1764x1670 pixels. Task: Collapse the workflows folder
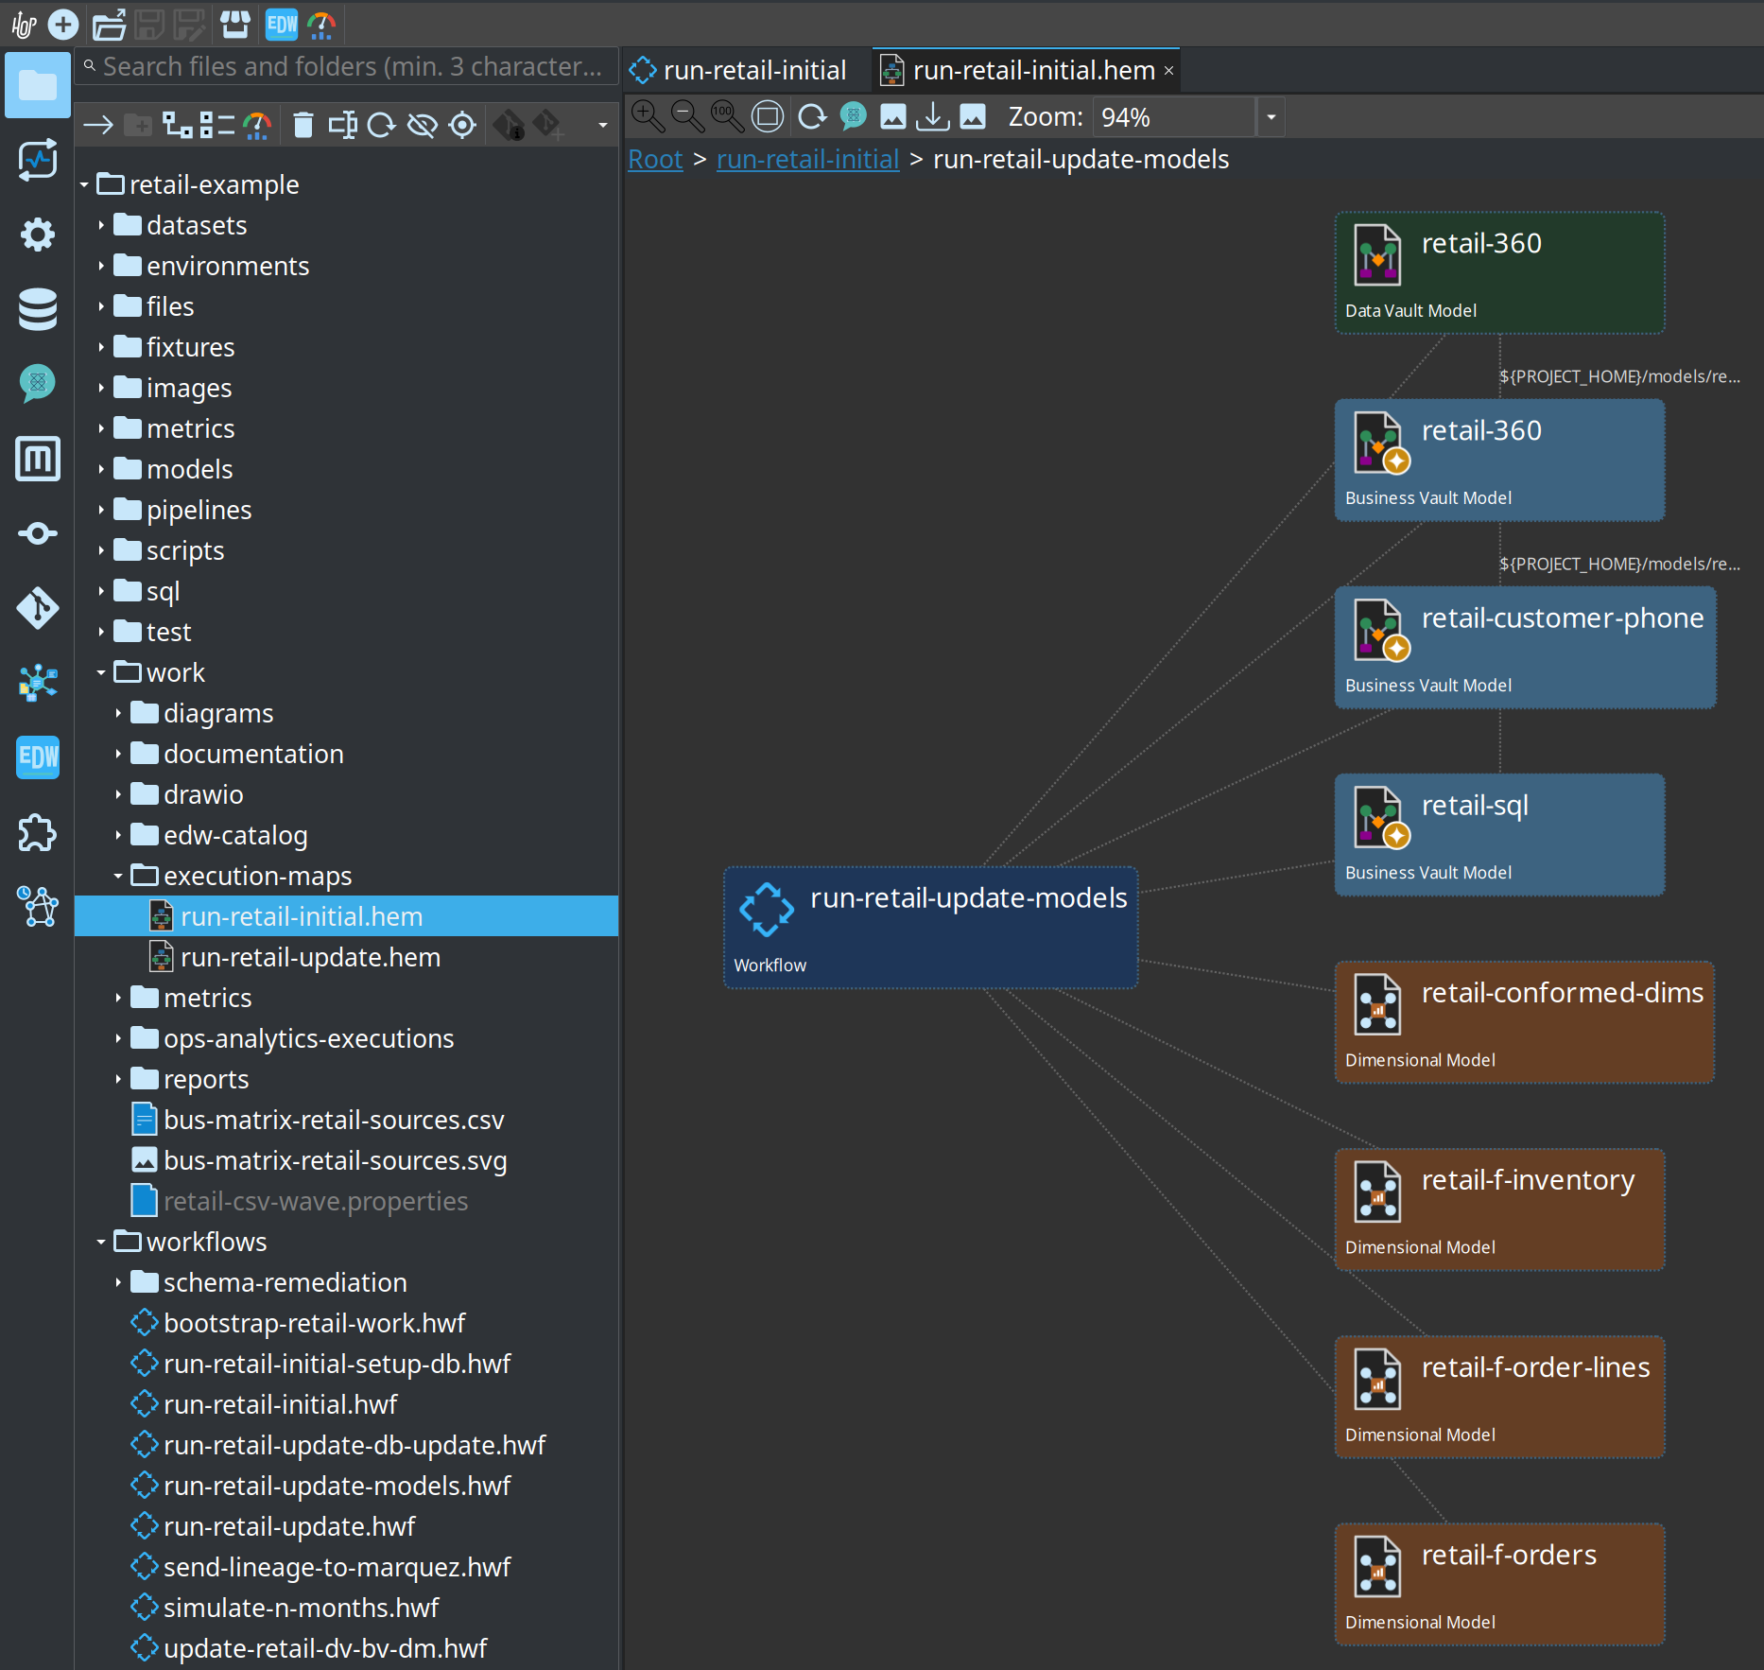click(x=101, y=1242)
